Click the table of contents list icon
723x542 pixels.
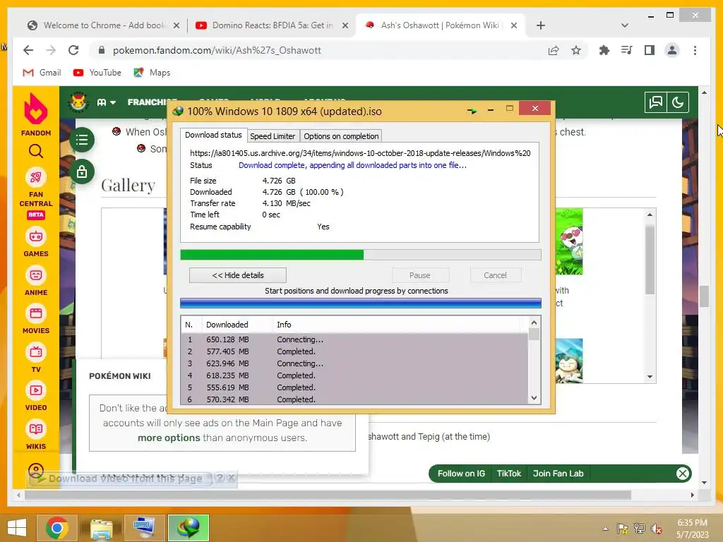[x=82, y=140]
